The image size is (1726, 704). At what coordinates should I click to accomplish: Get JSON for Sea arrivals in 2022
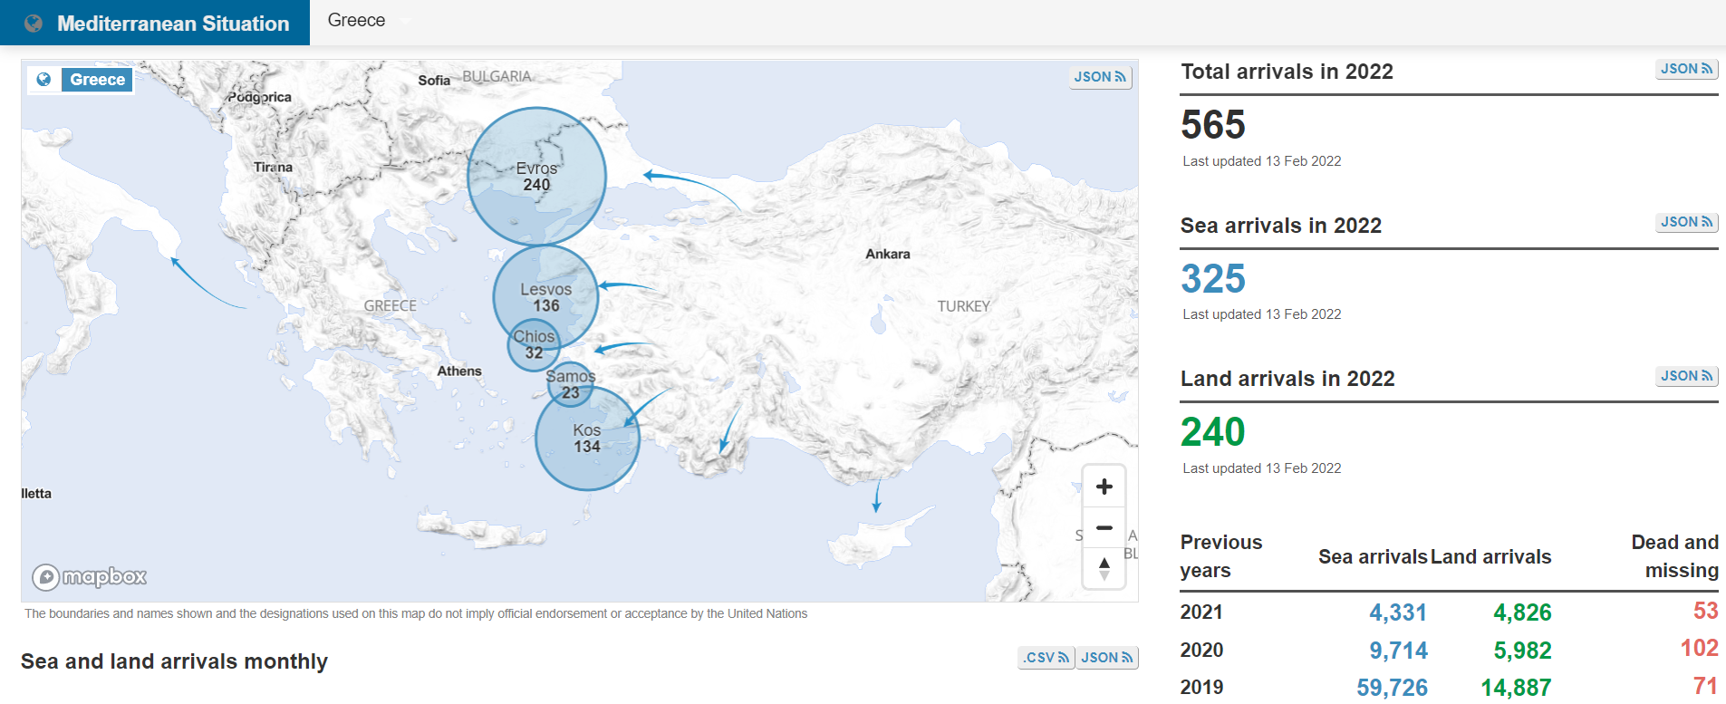coord(1686,222)
